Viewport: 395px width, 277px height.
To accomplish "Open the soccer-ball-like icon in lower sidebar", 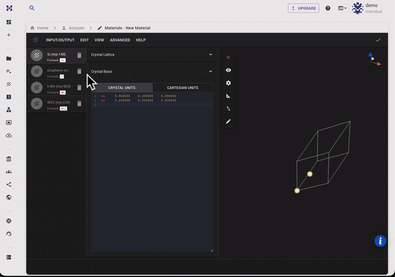I will pyautogui.click(x=9, y=221).
